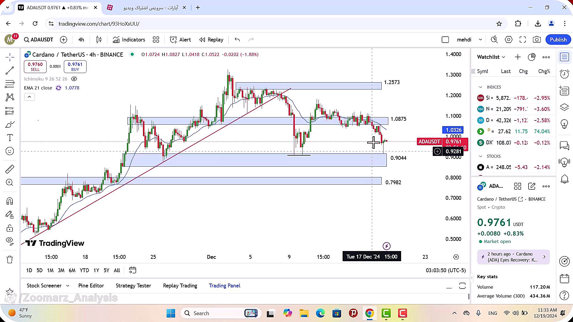
Task: Open the mehdi layout dropdown arrow
Action: pos(480,40)
